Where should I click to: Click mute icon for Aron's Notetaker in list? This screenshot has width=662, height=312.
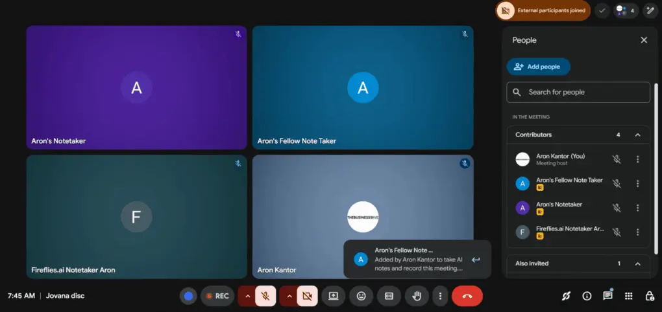point(617,208)
